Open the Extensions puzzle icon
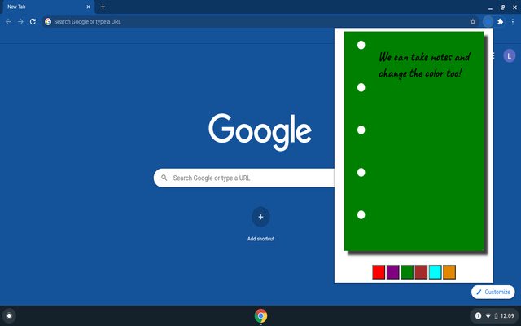Screen dimensions: 521x326 [500, 22]
